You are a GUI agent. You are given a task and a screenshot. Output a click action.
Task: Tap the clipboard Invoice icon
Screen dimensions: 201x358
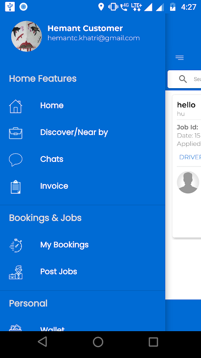[16, 187]
